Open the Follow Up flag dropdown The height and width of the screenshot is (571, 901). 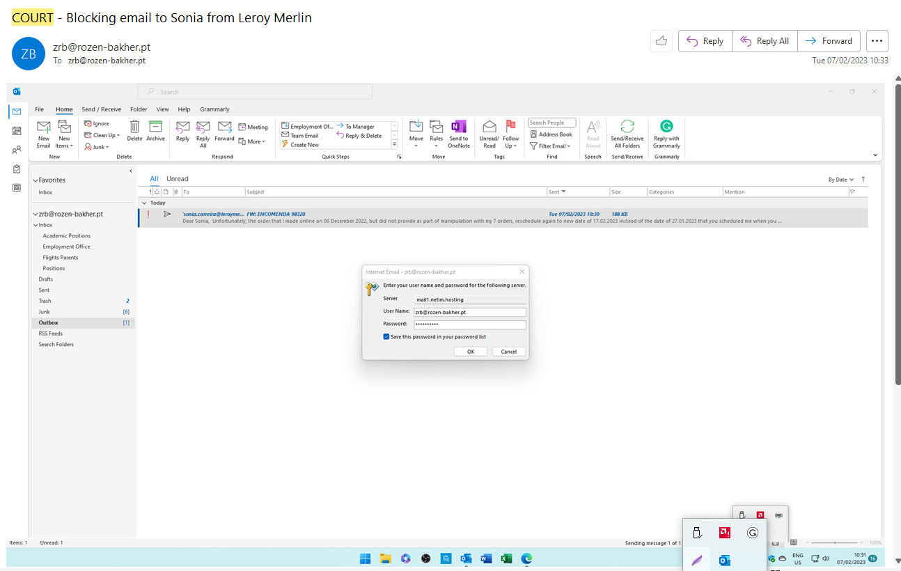(x=511, y=134)
